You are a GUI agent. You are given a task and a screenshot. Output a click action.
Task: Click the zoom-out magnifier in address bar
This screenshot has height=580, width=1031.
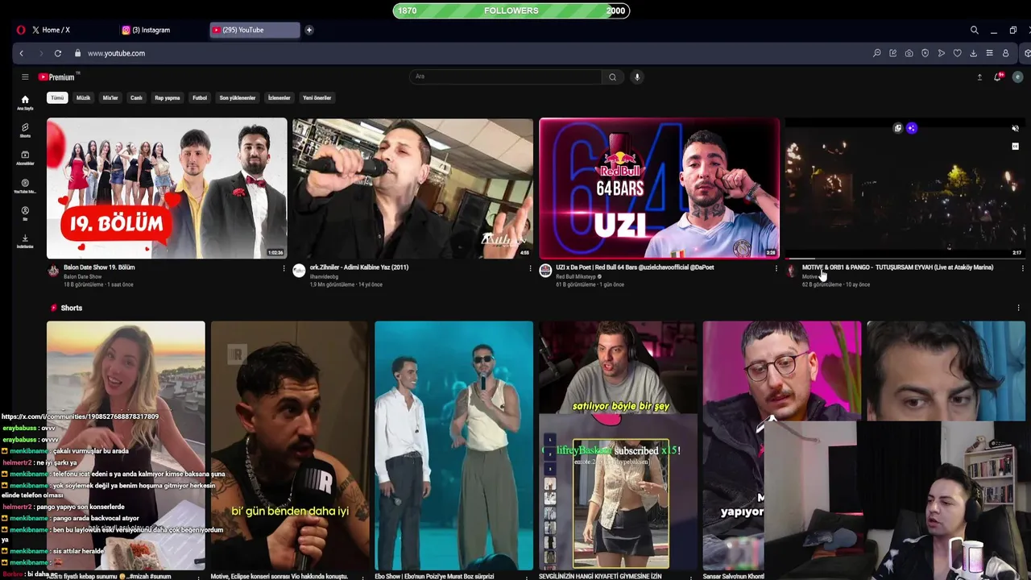pos(877,53)
